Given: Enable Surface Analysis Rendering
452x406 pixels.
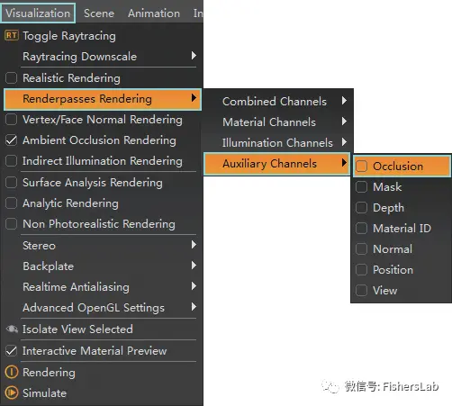Looking at the screenshot, I should point(12,183).
